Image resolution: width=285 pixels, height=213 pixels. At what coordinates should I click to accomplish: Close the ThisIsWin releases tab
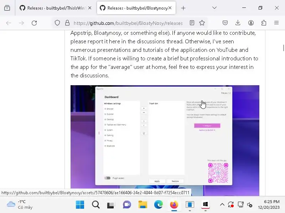90,8
